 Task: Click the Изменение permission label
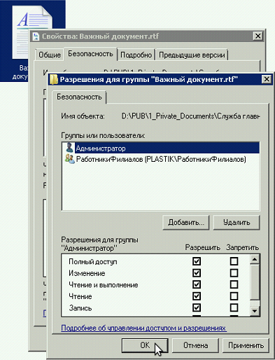[x=87, y=273]
